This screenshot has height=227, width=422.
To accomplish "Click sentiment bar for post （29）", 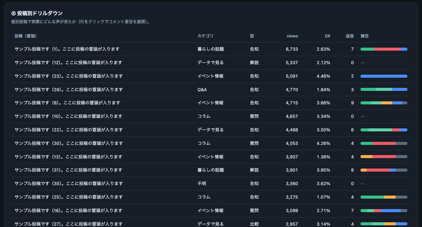I will point(384,90).
